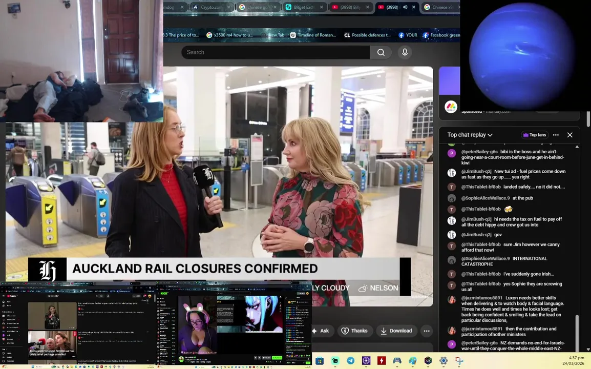The width and height of the screenshot is (591, 369).
Task: Open the Kick green robot taskbar icon
Action: coord(335,361)
